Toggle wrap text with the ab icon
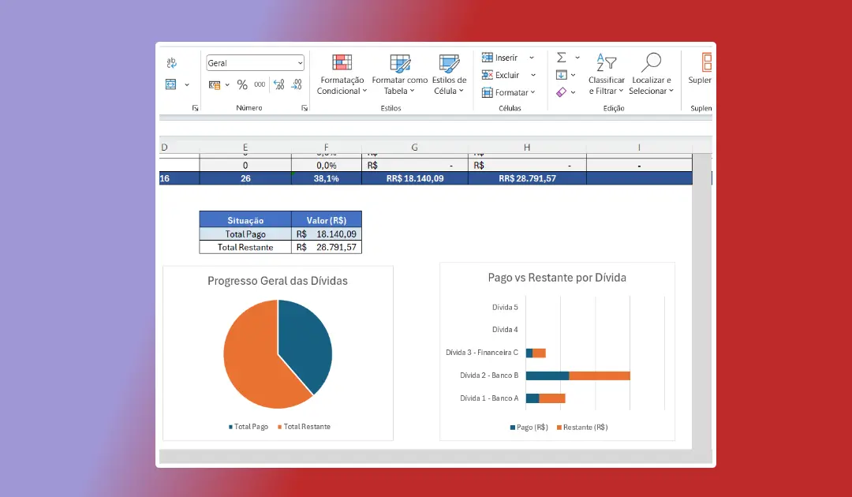 click(x=171, y=62)
